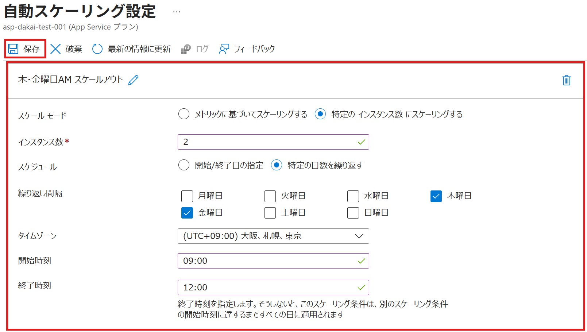Check the 月曜日 checkbox

(x=187, y=196)
